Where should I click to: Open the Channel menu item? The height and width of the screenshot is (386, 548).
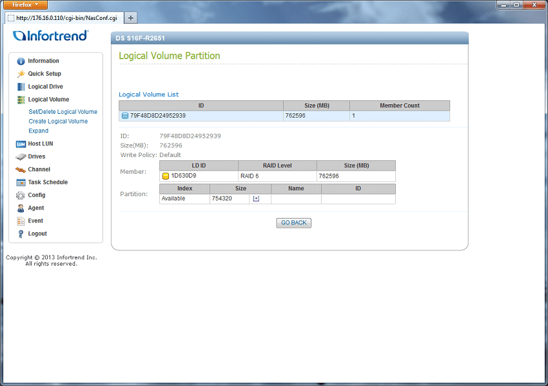[39, 169]
